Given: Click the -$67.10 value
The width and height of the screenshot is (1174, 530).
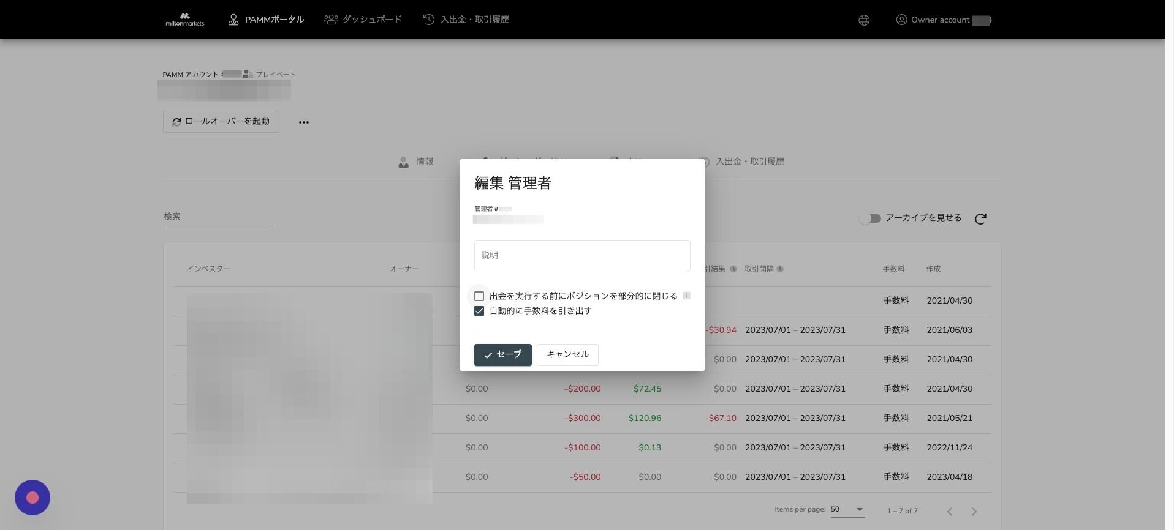Looking at the screenshot, I should tap(721, 418).
